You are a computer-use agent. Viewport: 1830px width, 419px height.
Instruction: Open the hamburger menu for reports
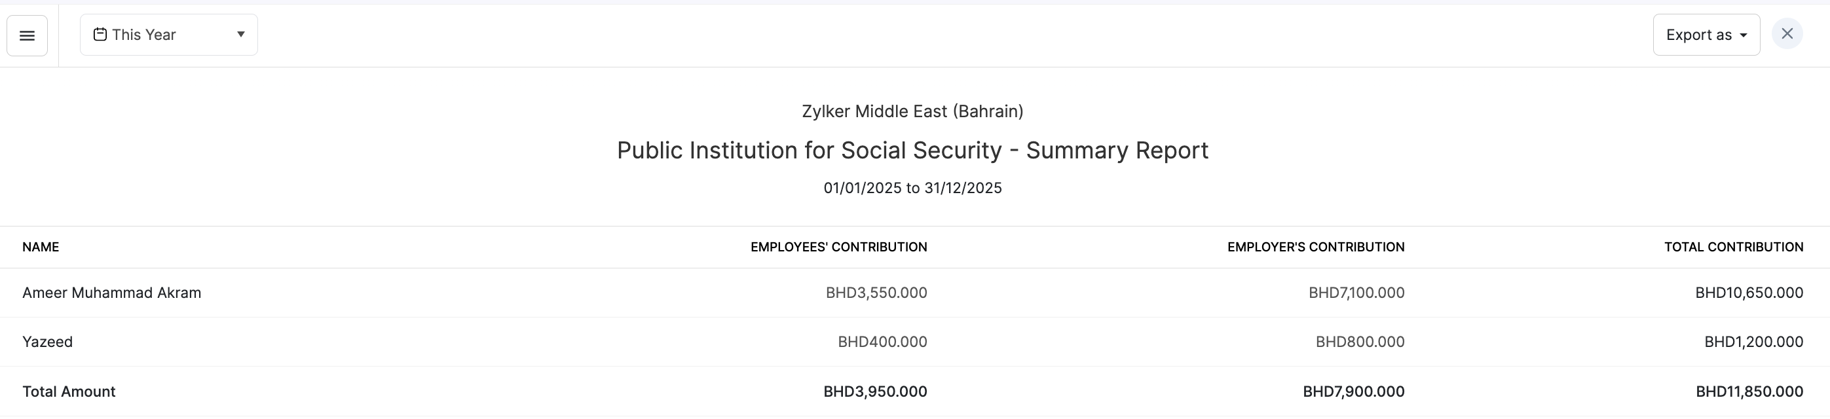[x=27, y=35]
